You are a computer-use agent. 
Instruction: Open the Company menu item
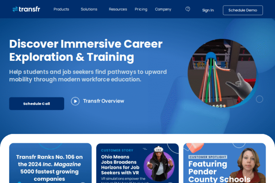(163, 9)
